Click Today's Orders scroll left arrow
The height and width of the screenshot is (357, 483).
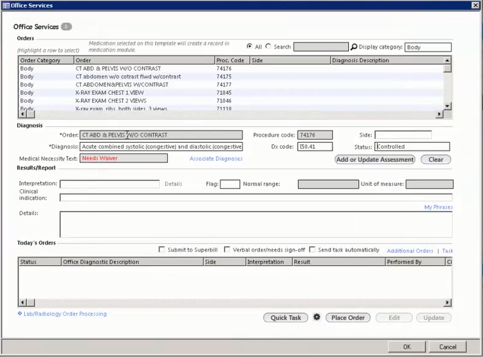(x=22, y=302)
